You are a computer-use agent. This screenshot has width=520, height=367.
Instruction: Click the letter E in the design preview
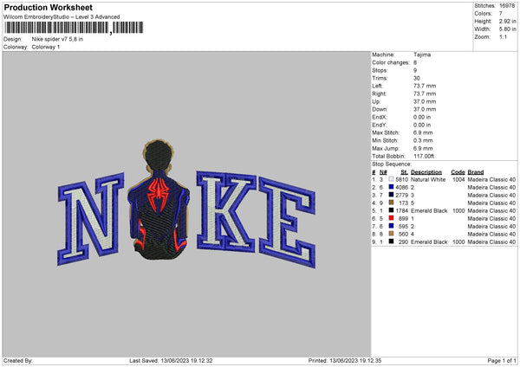(x=287, y=222)
